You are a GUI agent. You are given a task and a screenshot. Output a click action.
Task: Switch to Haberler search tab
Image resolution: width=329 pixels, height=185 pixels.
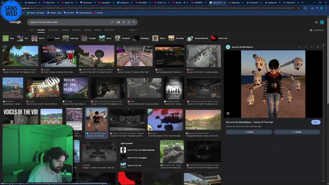98,30
